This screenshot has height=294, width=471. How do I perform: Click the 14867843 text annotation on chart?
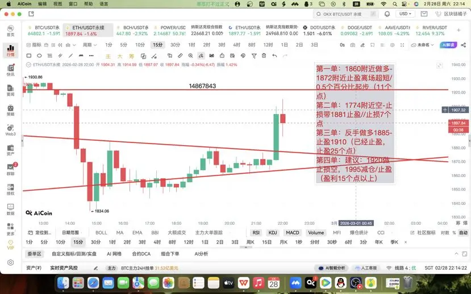[x=202, y=86]
